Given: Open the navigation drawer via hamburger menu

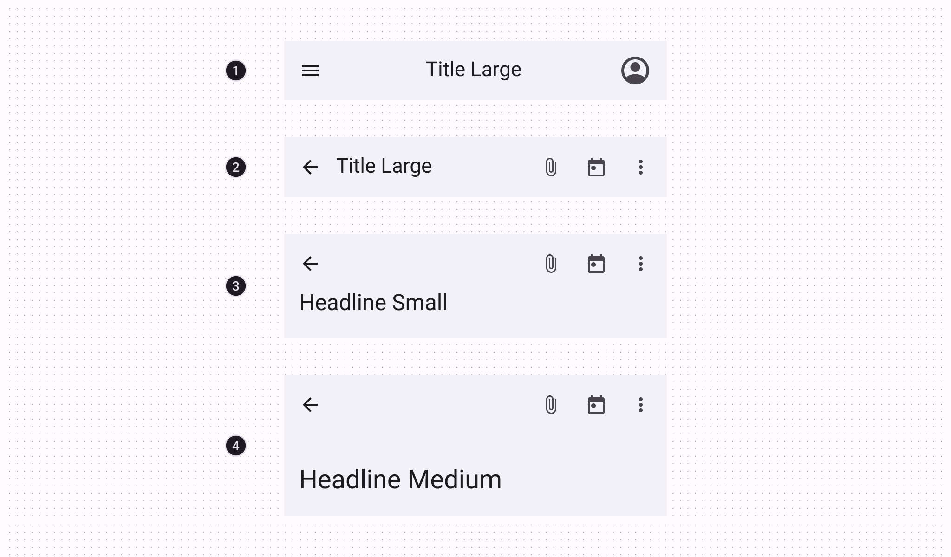Looking at the screenshot, I should click(x=310, y=70).
